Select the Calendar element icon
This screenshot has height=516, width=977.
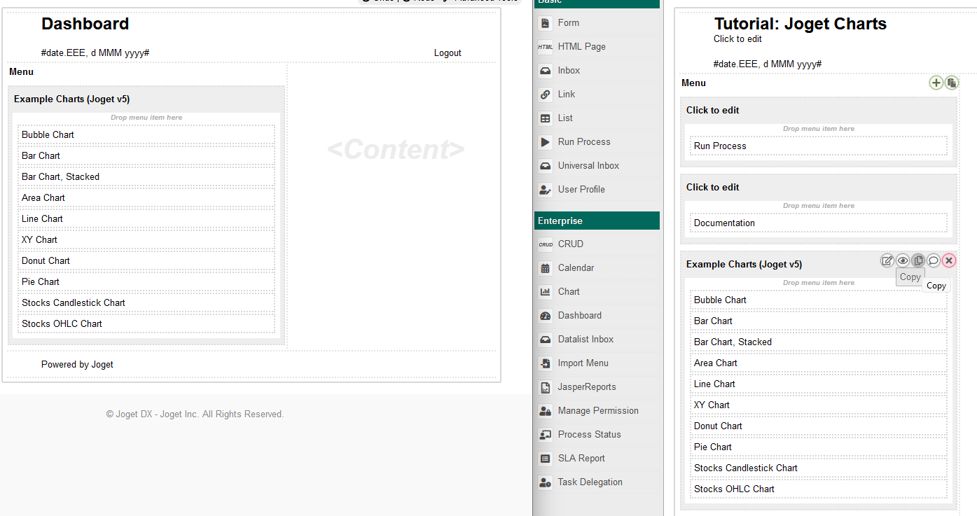pos(546,268)
